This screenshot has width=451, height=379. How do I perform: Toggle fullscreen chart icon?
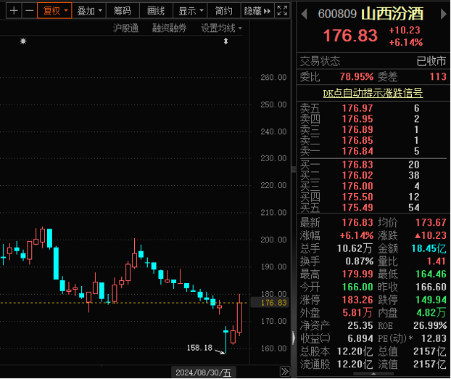pyautogui.click(x=282, y=11)
